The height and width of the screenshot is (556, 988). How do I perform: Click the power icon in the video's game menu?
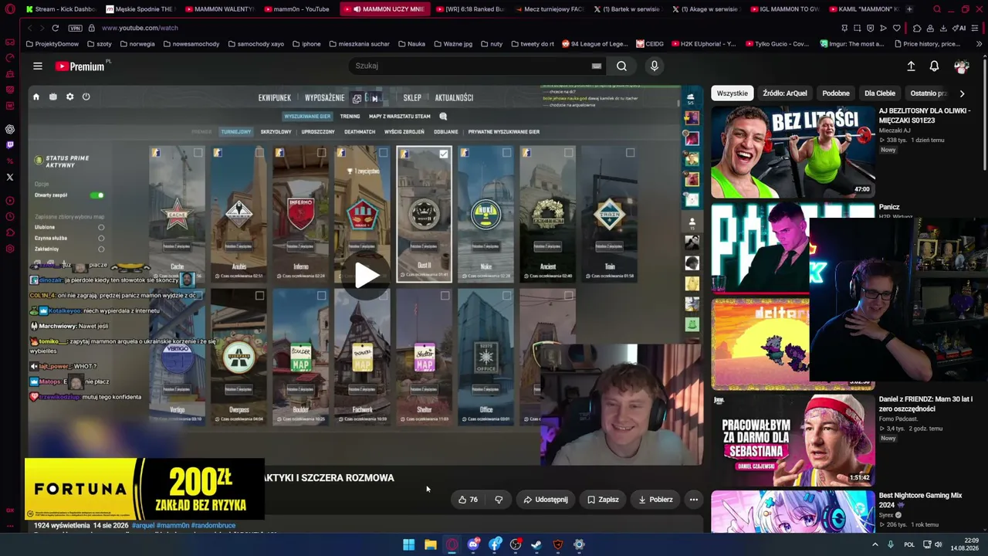pos(86,97)
